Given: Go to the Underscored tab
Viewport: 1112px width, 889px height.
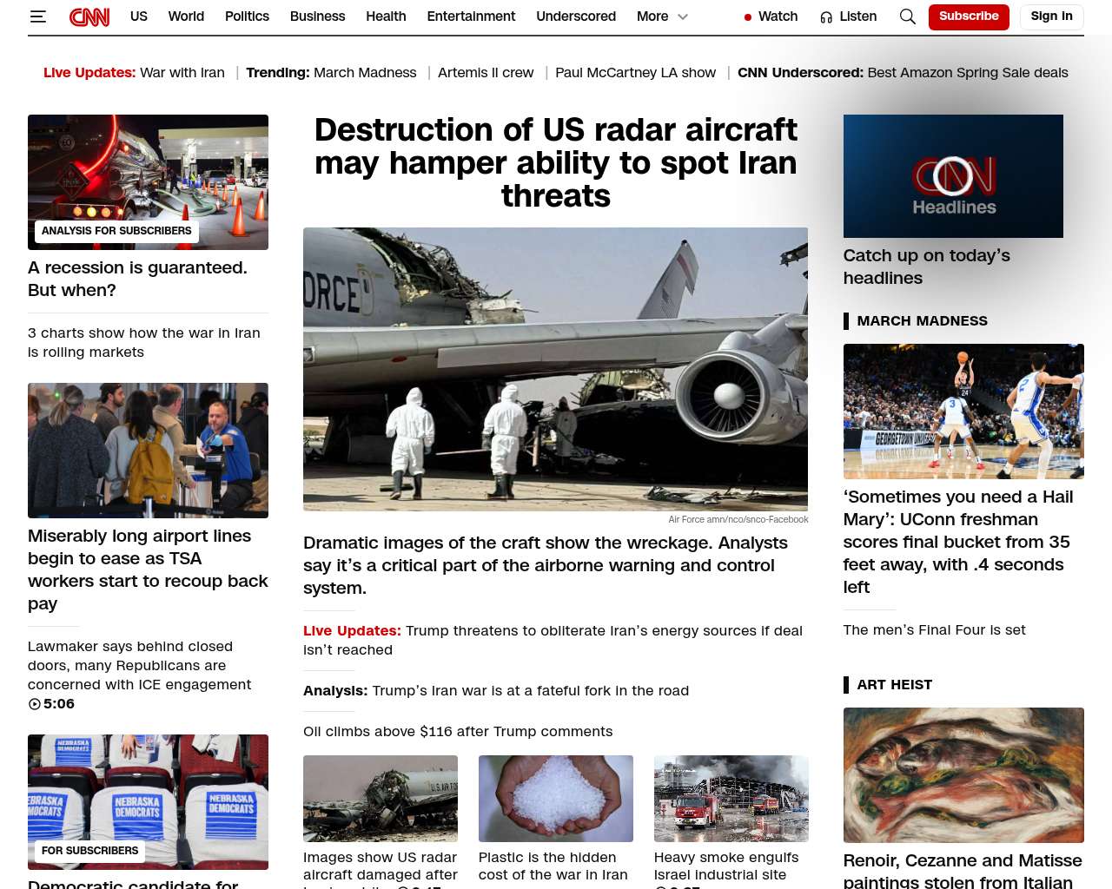Looking at the screenshot, I should (x=576, y=16).
